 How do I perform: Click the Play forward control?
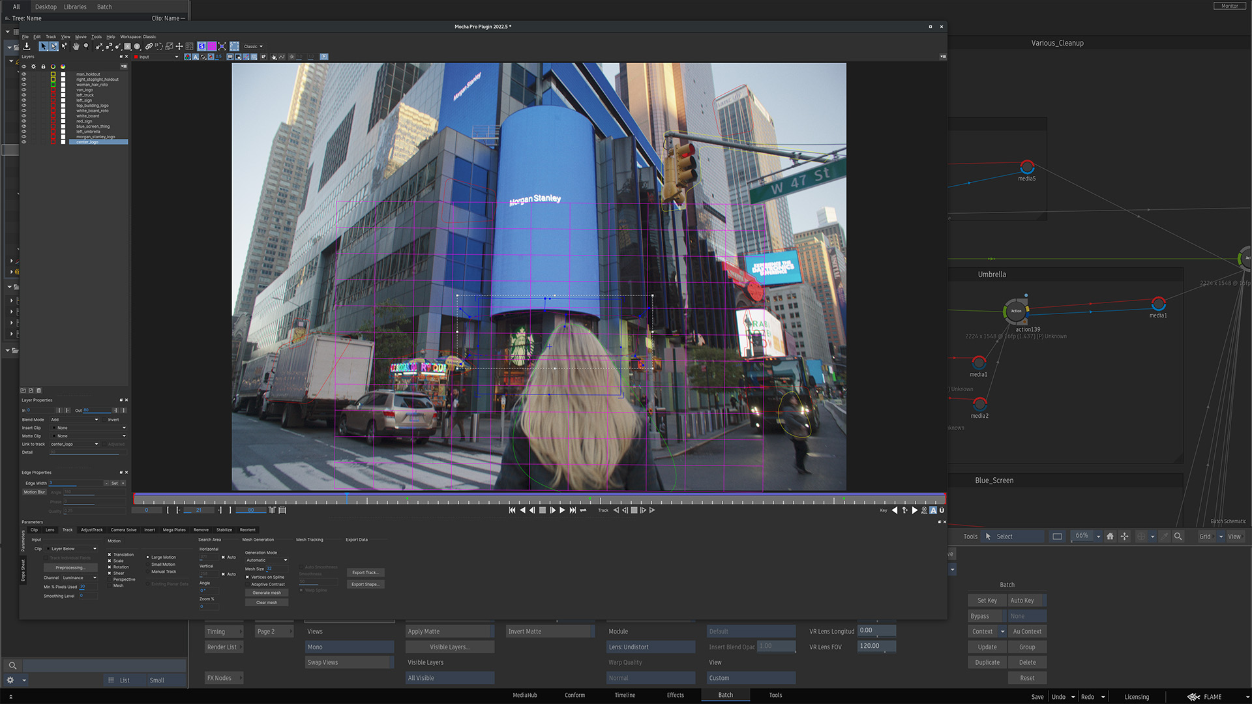click(563, 510)
